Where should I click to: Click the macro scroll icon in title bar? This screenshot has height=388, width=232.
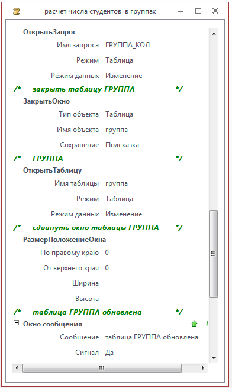tap(16, 11)
